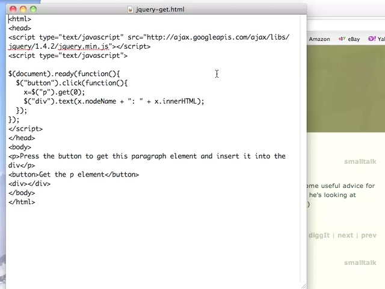Place cursor on the <head> opening tag line
This screenshot has height=289, width=385.
click(x=20, y=28)
